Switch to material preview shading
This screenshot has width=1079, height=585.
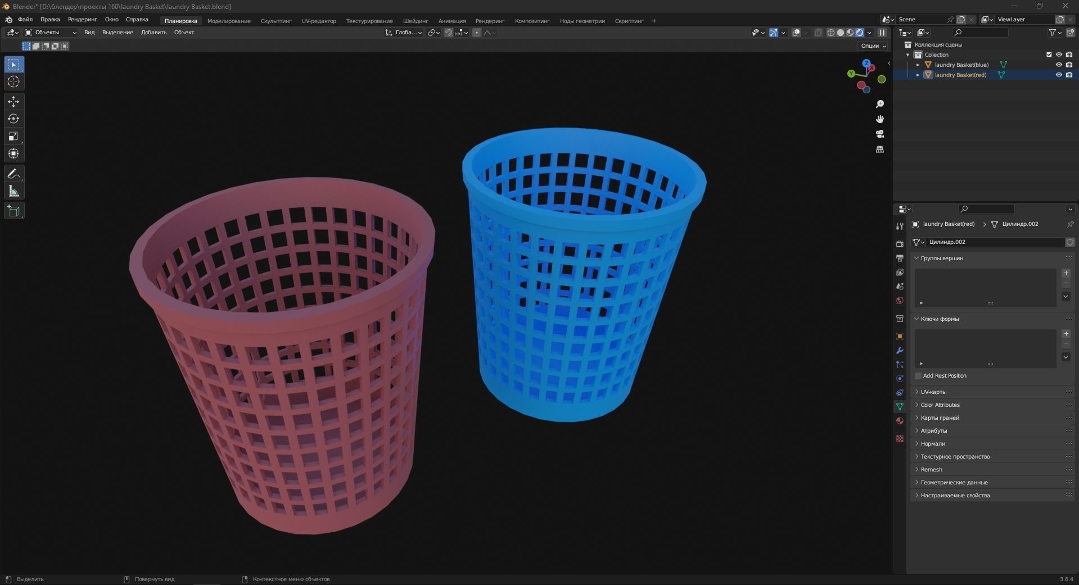tap(850, 33)
